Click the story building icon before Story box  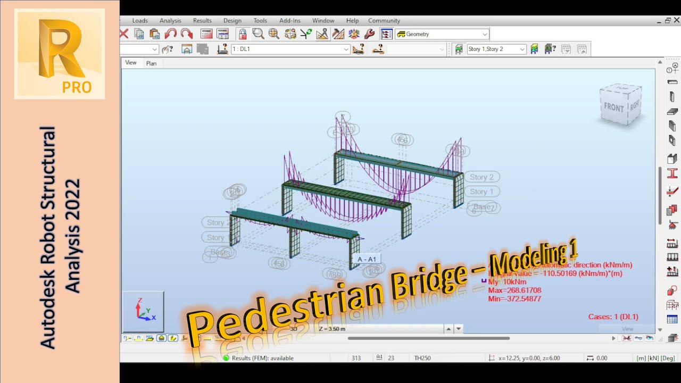pos(459,49)
